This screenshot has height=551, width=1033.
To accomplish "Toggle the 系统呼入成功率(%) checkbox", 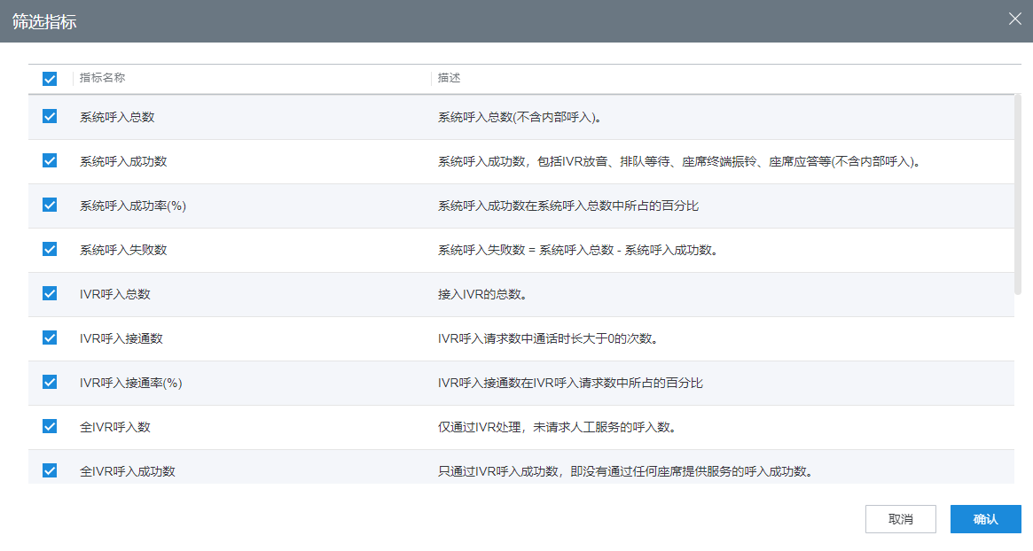I will [x=50, y=205].
